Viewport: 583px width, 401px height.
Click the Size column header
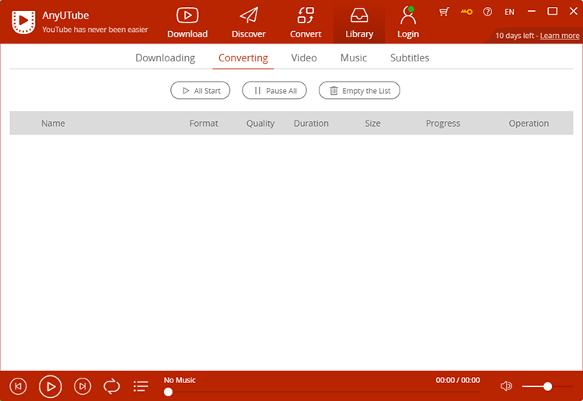click(x=372, y=124)
